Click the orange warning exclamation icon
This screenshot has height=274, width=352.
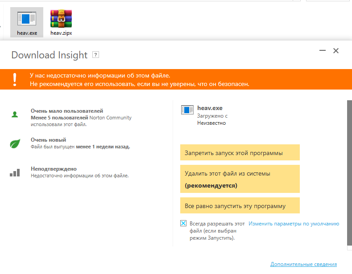(15, 79)
